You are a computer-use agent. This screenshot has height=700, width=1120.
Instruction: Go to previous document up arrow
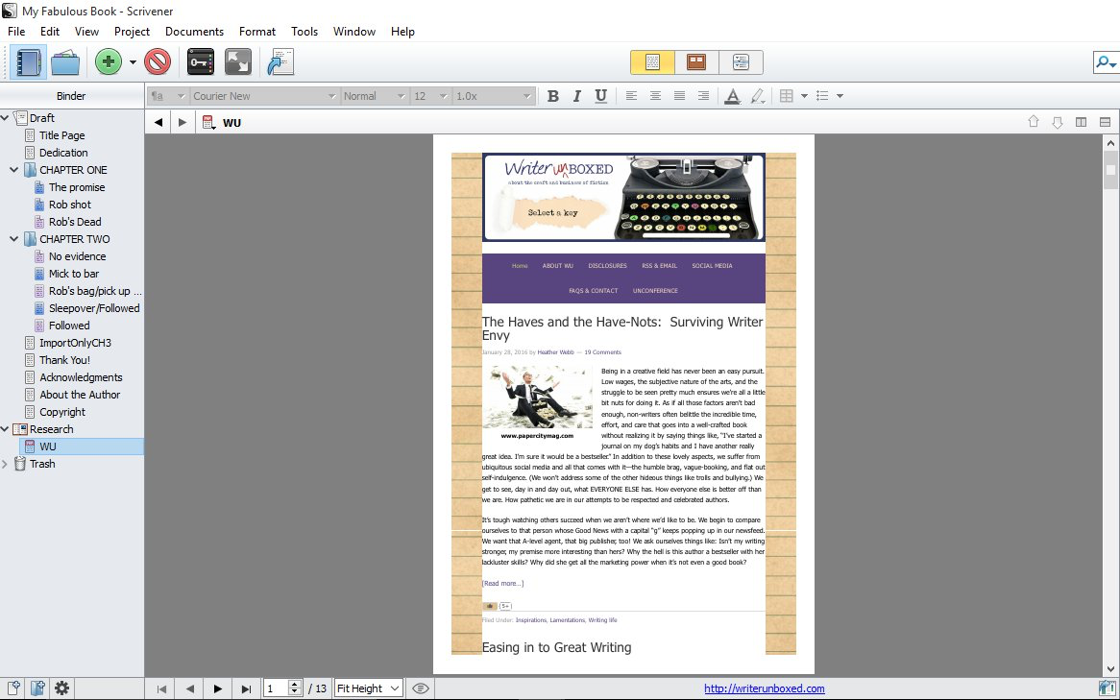tap(1033, 122)
